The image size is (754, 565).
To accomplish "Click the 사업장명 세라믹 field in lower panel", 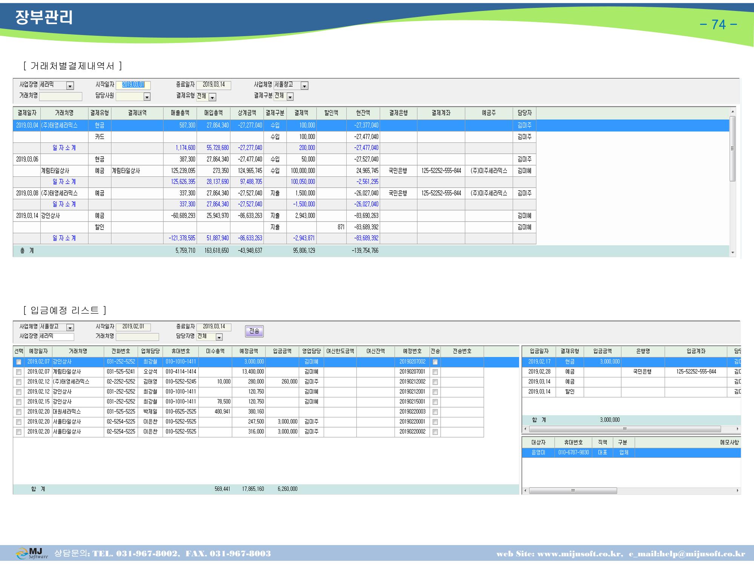I will coord(57,336).
